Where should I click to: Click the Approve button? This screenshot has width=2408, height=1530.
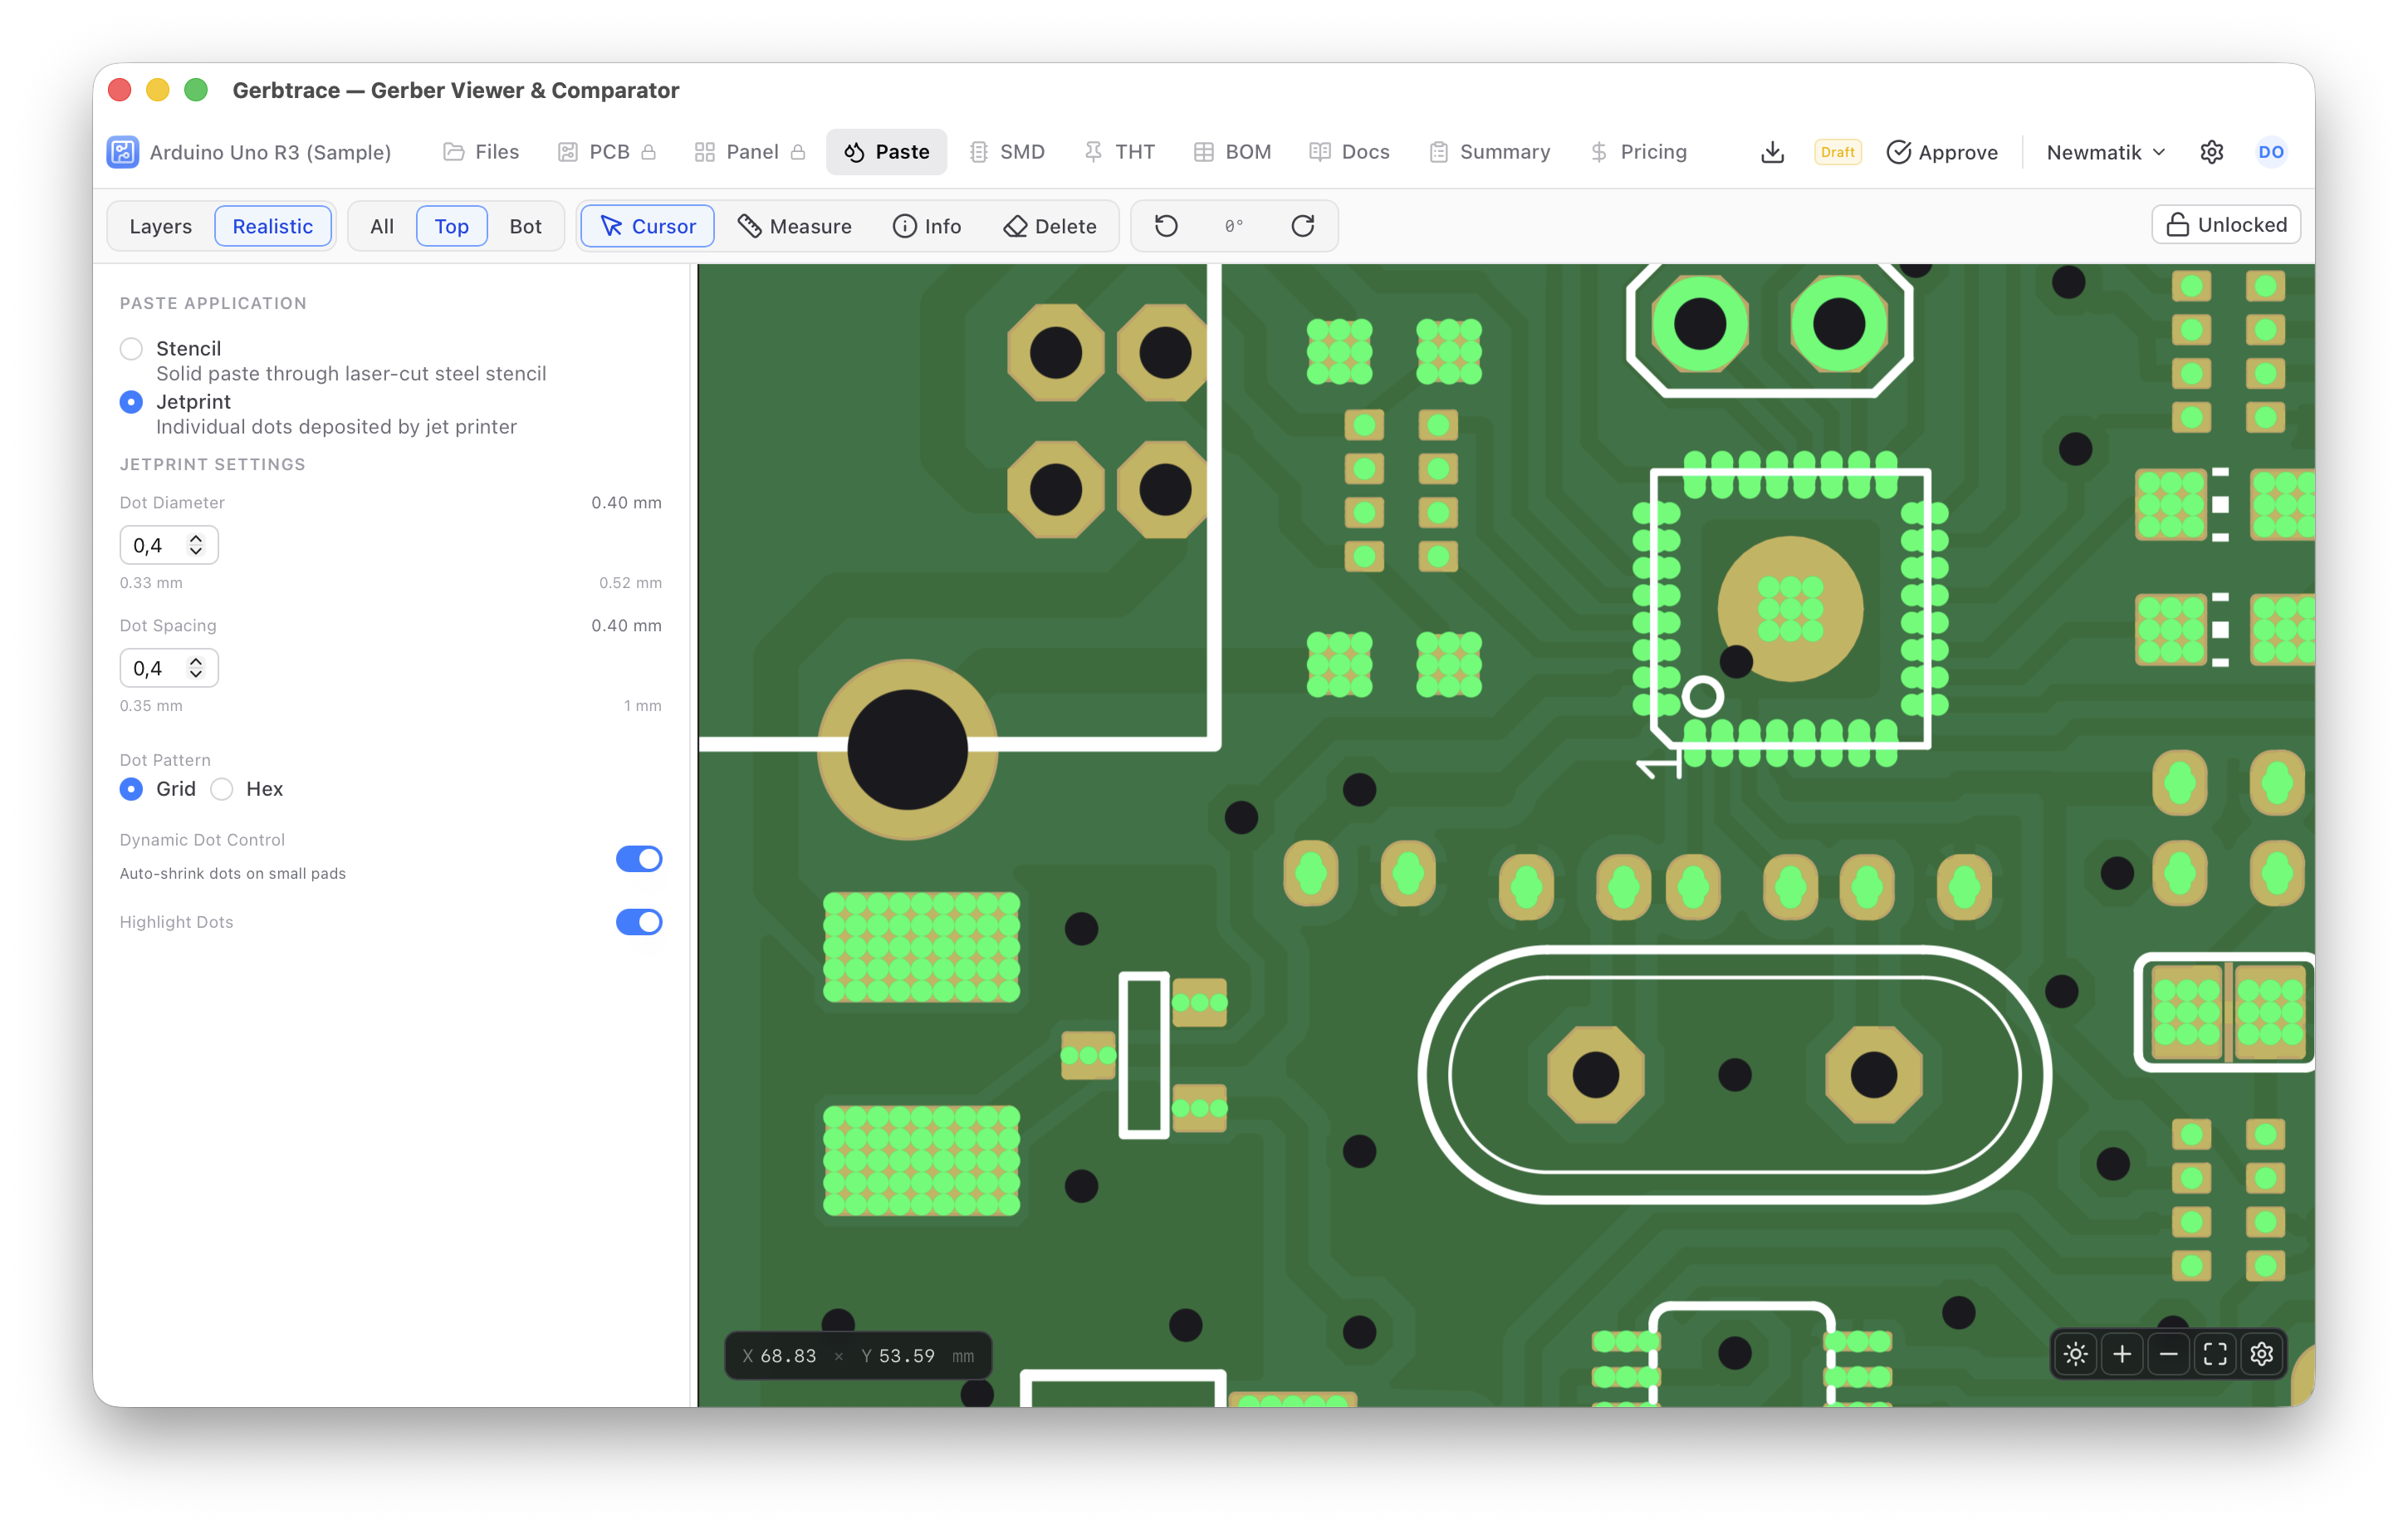(1942, 152)
